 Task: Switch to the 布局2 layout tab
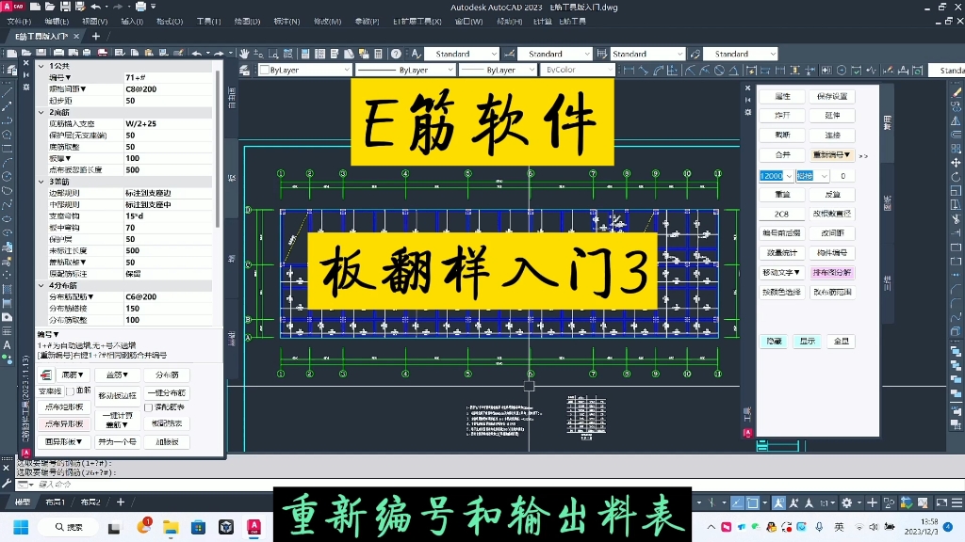(x=90, y=502)
